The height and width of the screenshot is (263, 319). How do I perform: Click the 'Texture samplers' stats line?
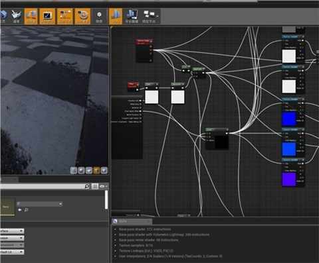point(136,245)
